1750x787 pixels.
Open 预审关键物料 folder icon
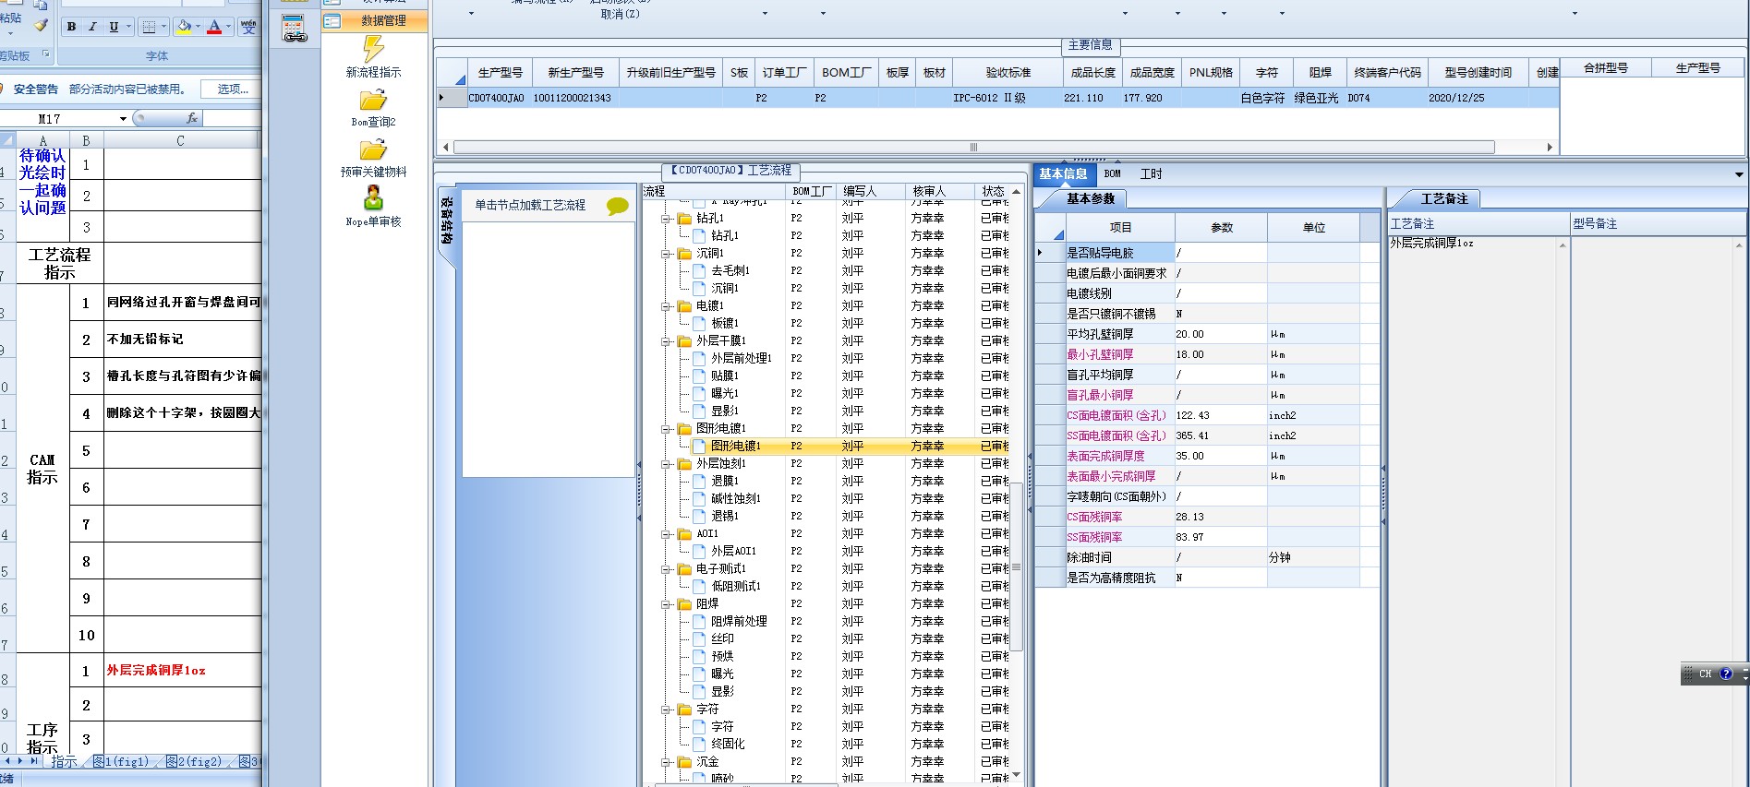click(x=373, y=150)
